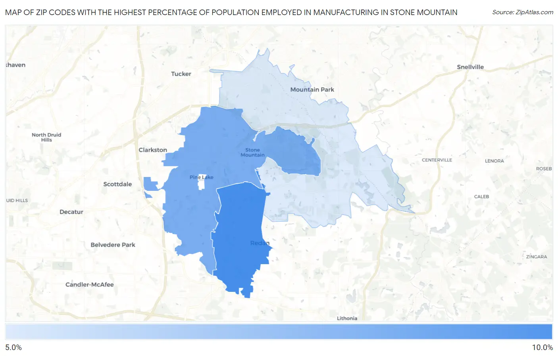Click the LENORA map label
The height and width of the screenshot is (356, 558).
(494, 161)
